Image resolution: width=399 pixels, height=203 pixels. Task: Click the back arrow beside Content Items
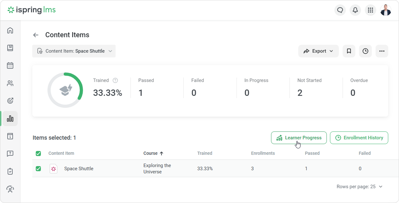pos(36,35)
